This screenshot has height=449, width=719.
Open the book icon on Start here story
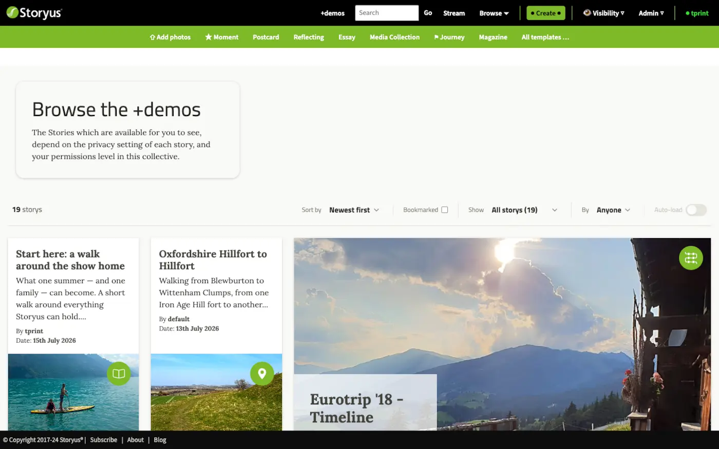click(119, 374)
